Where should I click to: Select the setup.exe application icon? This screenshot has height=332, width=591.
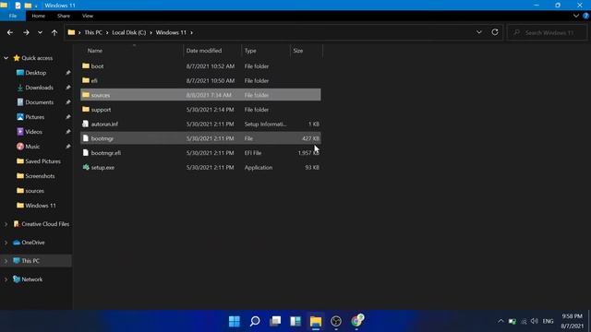click(86, 168)
